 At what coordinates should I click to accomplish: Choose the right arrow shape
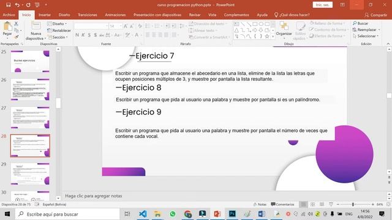[x=255, y=30]
